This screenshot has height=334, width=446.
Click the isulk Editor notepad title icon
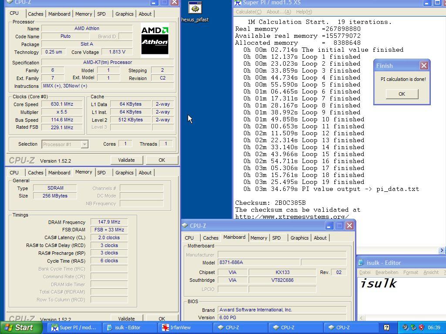coord(361,263)
